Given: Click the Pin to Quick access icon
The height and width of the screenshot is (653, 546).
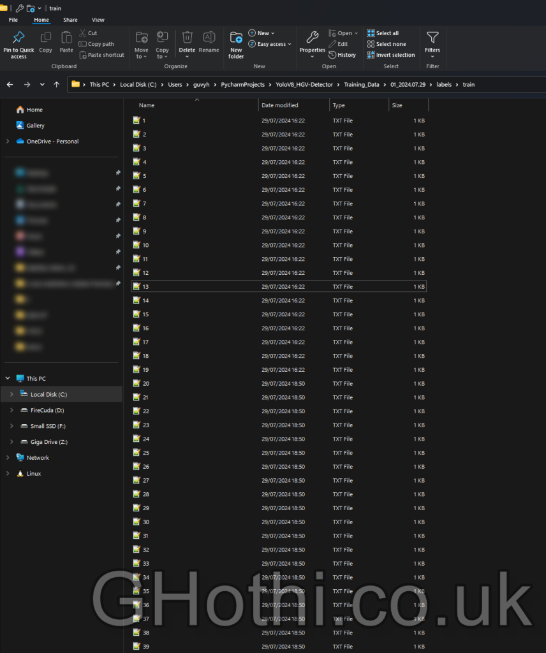Looking at the screenshot, I should 18,40.
